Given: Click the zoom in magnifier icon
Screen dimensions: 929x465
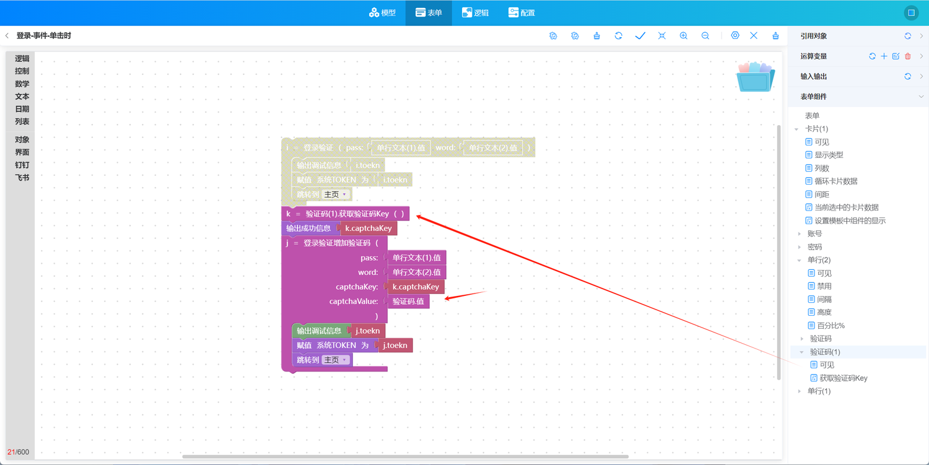Looking at the screenshot, I should [x=683, y=36].
